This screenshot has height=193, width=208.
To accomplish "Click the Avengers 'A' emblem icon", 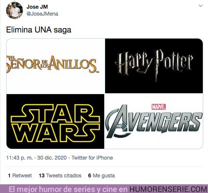I will pyautogui.click(x=118, y=121).
